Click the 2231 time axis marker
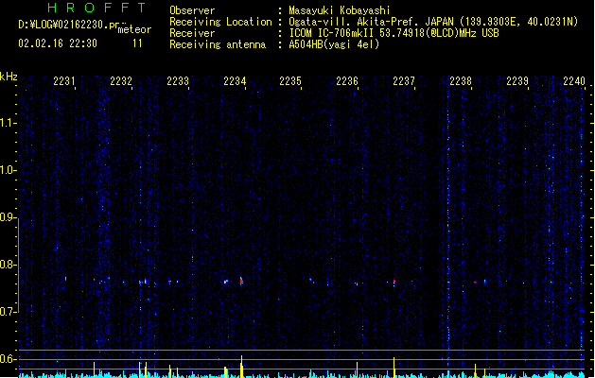595x378 pixels. coord(64,81)
